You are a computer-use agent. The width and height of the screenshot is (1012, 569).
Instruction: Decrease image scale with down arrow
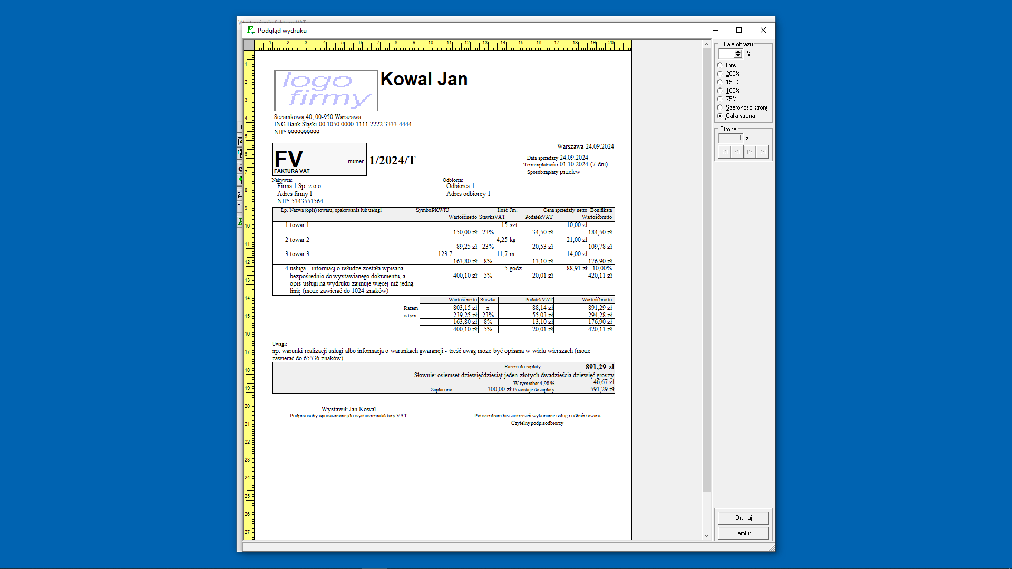tap(738, 55)
